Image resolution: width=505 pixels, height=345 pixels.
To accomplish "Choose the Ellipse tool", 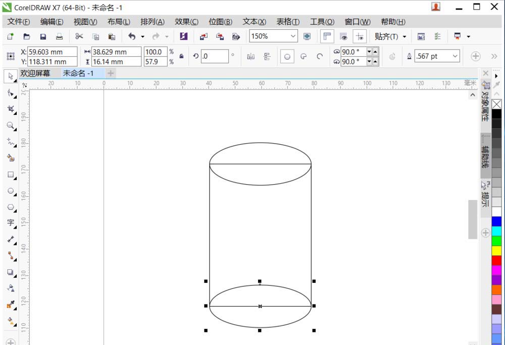I will coord(11,191).
